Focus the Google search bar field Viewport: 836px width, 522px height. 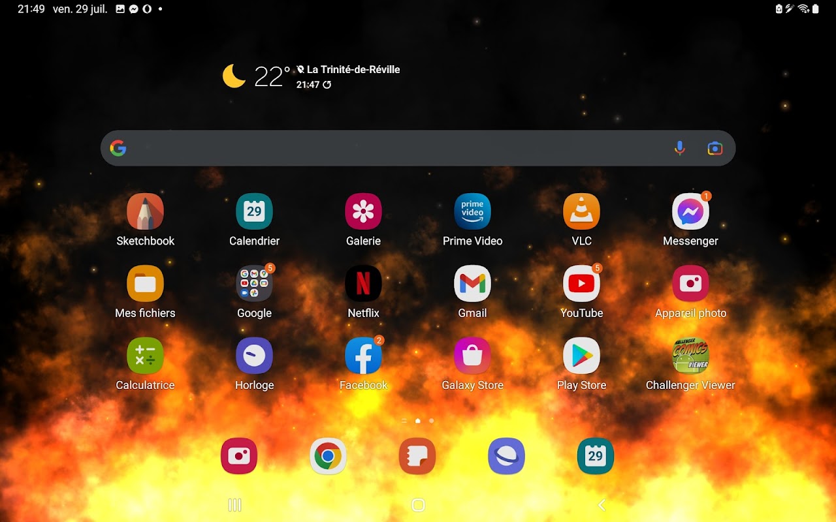pos(418,148)
